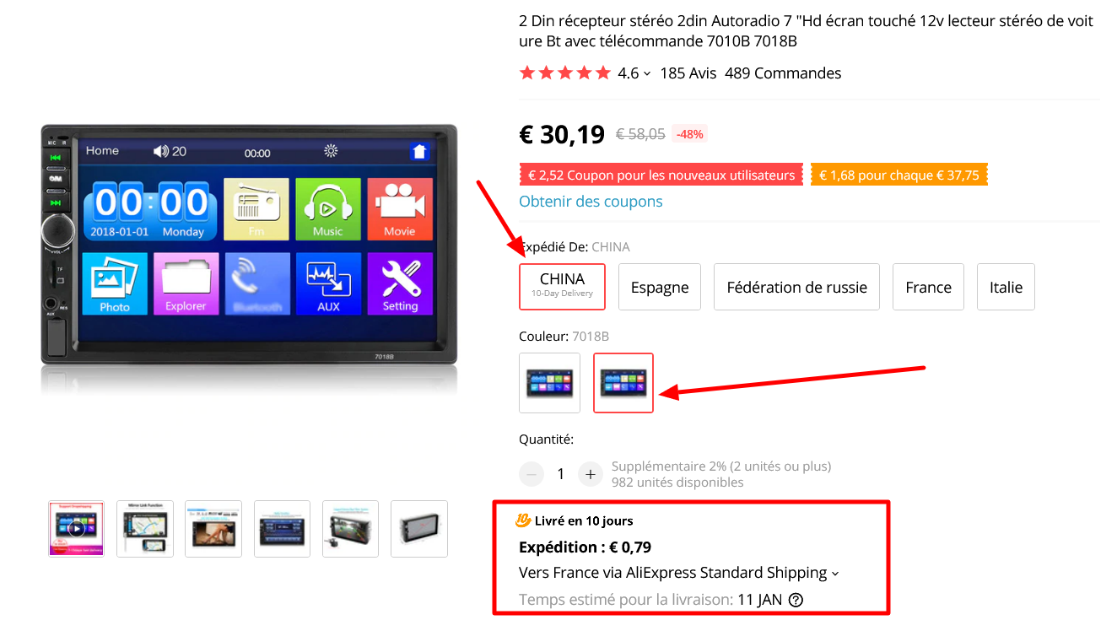
Task: Choose CHINA as shipping origin
Action: [x=563, y=287]
